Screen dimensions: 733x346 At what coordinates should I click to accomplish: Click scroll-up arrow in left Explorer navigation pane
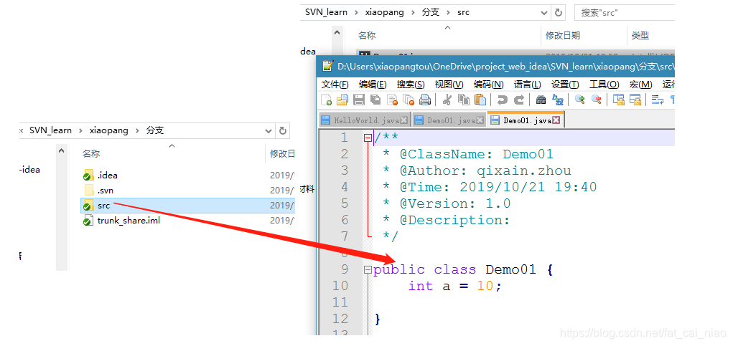pyautogui.click(x=62, y=151)
